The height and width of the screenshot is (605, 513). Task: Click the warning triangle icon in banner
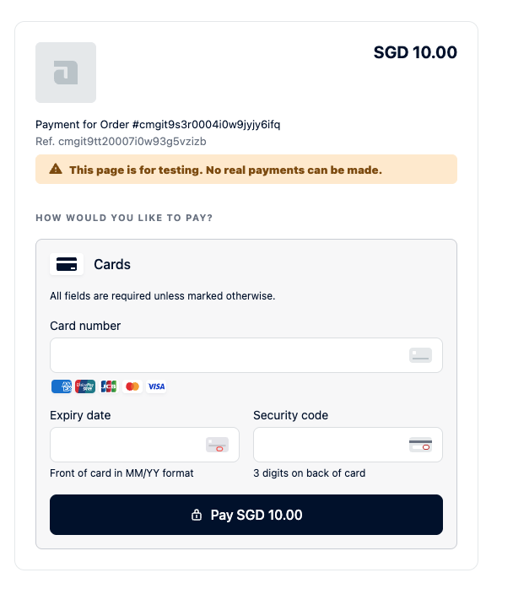[x=56, y=169]
